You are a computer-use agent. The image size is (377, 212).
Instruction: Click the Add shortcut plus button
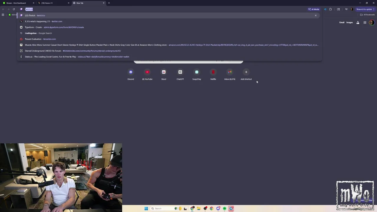point(246,72)
